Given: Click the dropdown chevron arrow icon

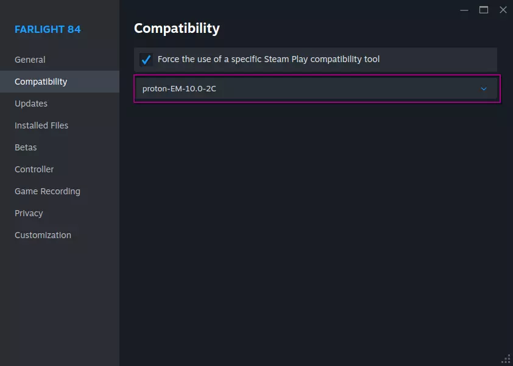Looking at the screenshot, I should pos(484,89).
